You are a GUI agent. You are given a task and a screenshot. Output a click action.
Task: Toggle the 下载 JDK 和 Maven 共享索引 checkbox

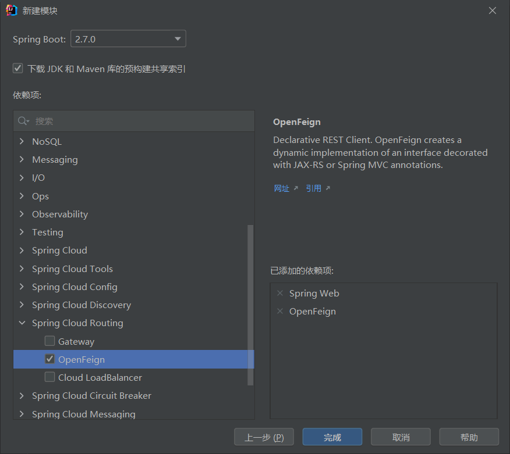(18, 69)
